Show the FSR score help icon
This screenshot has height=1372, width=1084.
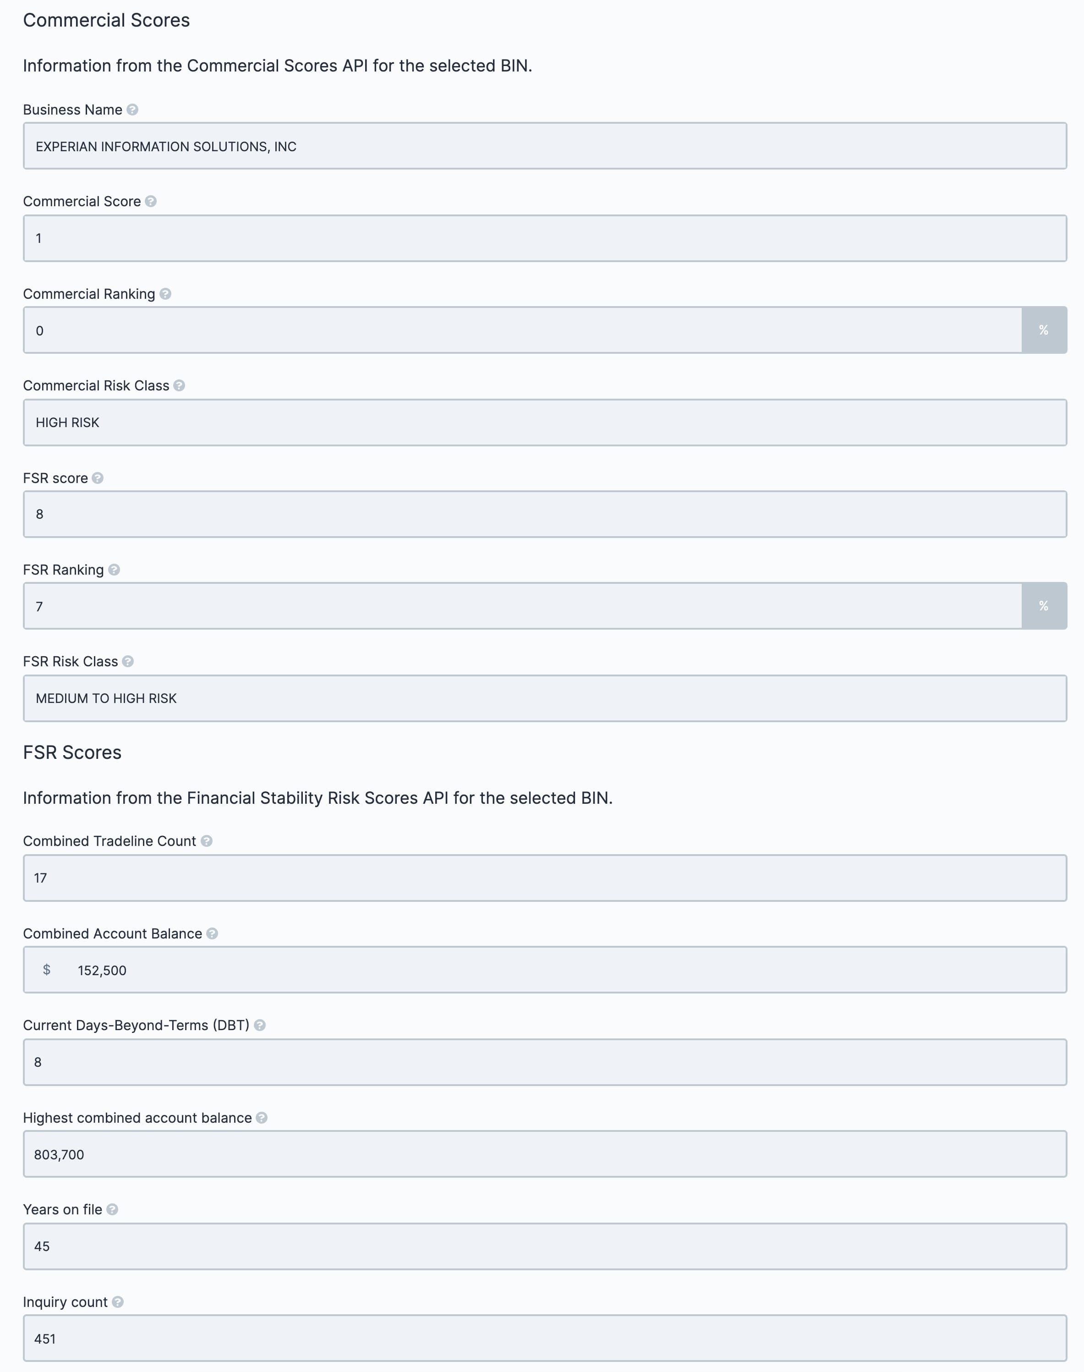98,478
